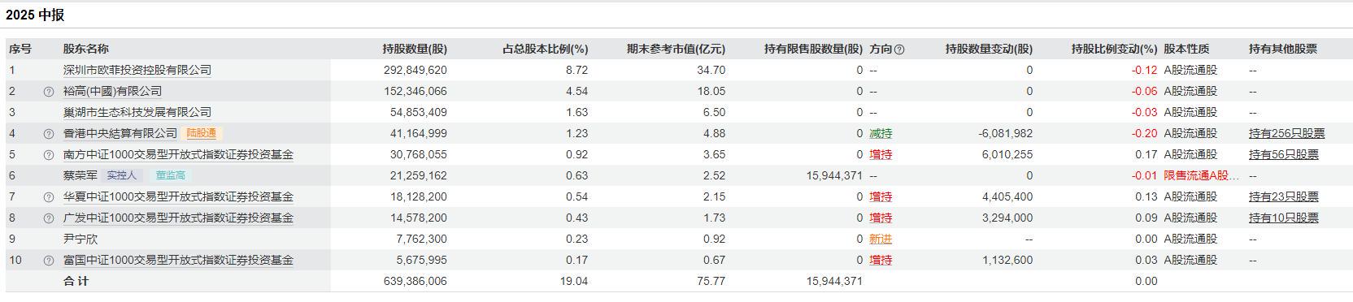Click the truncated 限售流通A股 cell
Image resolution: width=1353 pixels, height=302 pixels.
(x=1202, y=175)
